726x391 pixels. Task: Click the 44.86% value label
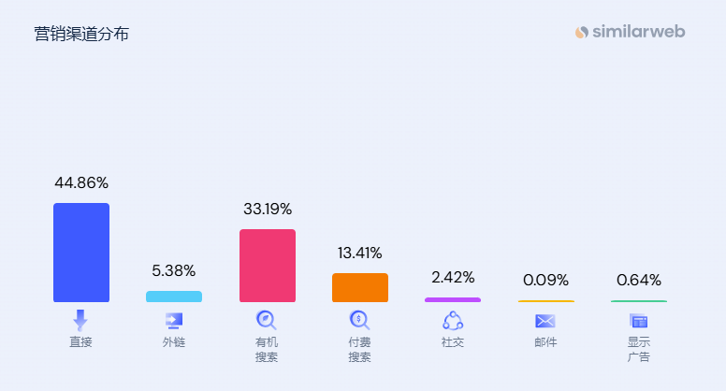(81, 182)
